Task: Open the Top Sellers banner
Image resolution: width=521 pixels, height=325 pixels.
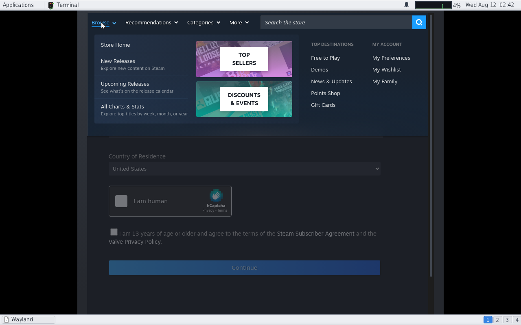Action: pyautogui.click(x=244, y=59)
